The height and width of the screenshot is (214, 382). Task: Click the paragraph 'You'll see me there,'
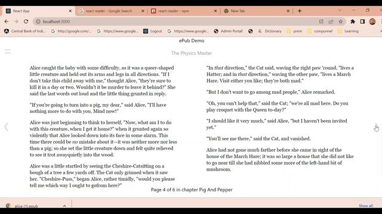pyautogui.click(x=258, y=139)
